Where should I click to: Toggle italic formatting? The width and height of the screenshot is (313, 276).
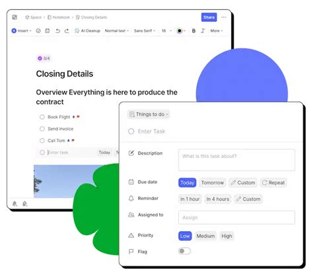[203, 31]
